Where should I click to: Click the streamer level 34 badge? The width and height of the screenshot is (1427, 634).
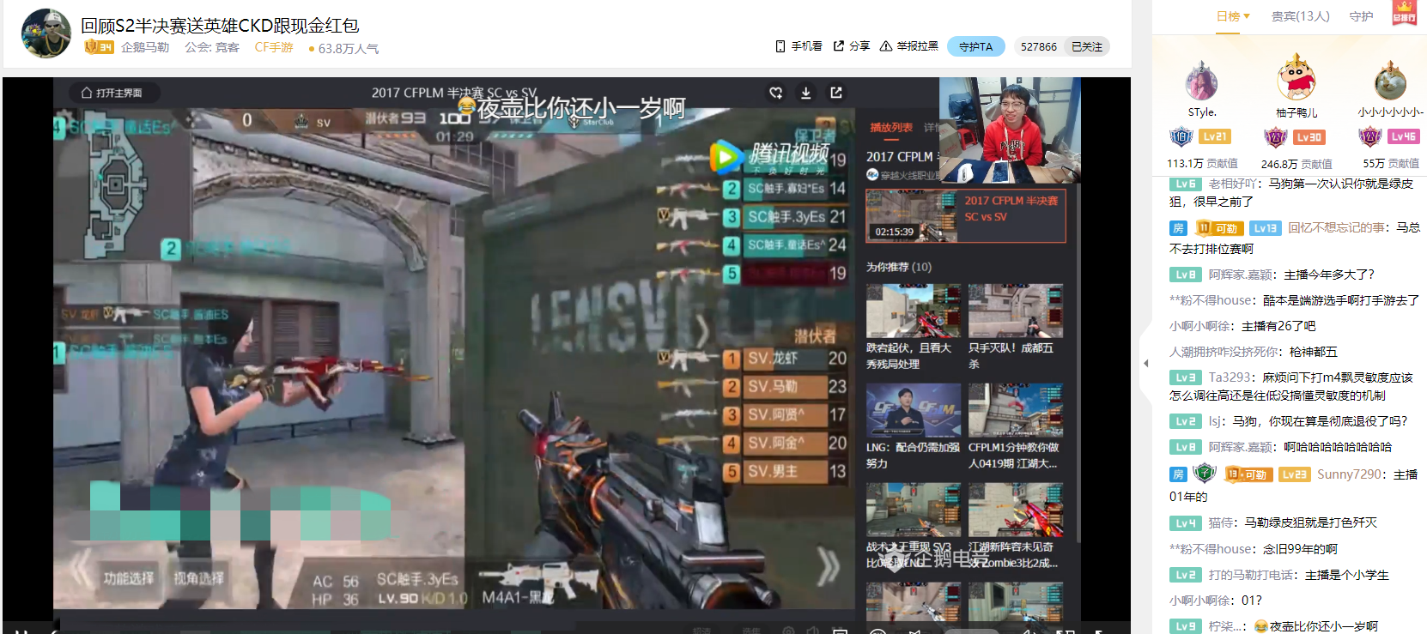99,46
